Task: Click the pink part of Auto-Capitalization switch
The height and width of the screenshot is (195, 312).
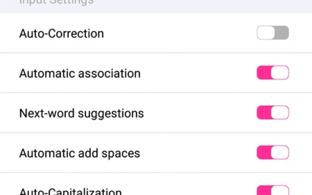Action: pyautogui.click(x=264, y=191)
